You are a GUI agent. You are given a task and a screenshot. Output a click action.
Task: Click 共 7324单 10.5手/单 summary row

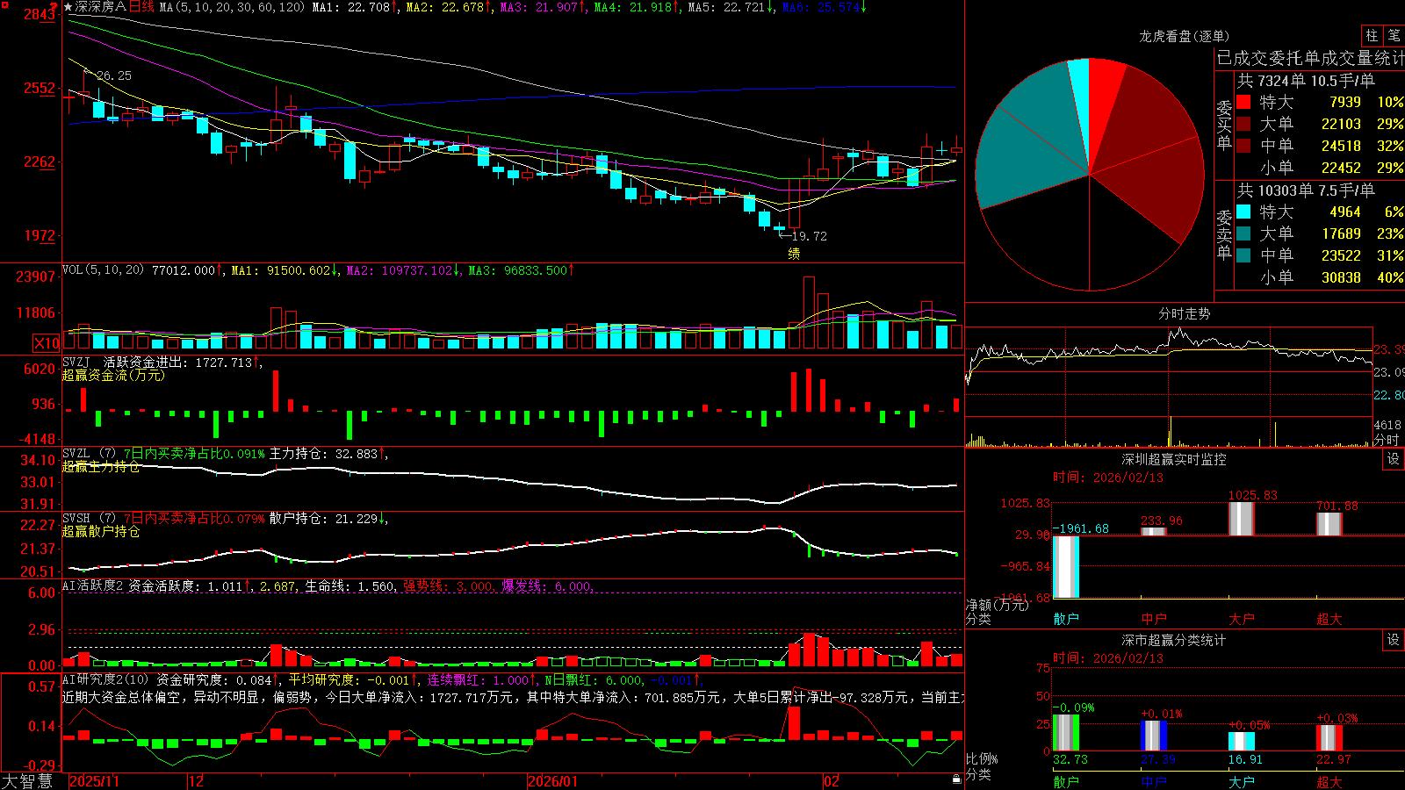click(x=1306, y=81)
